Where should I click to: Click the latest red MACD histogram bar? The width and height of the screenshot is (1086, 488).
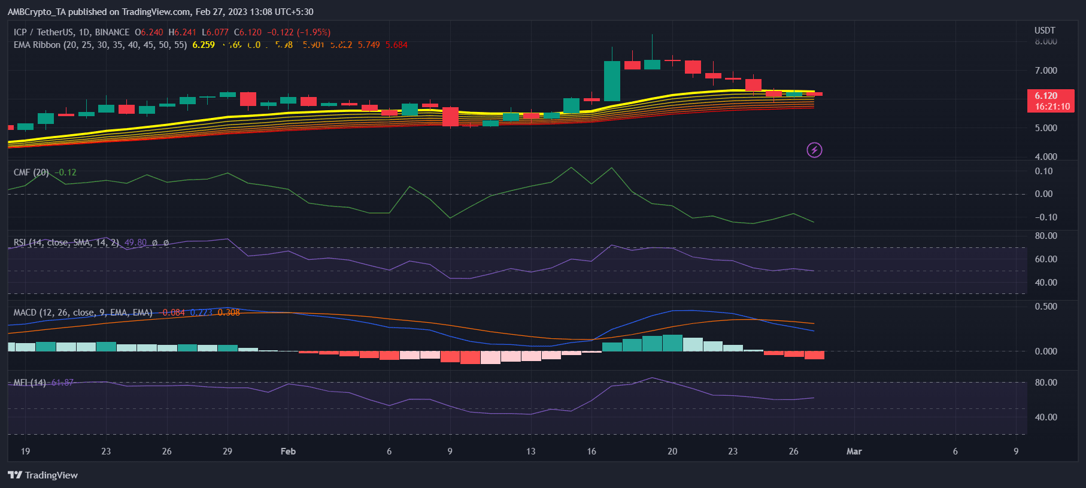814,355
